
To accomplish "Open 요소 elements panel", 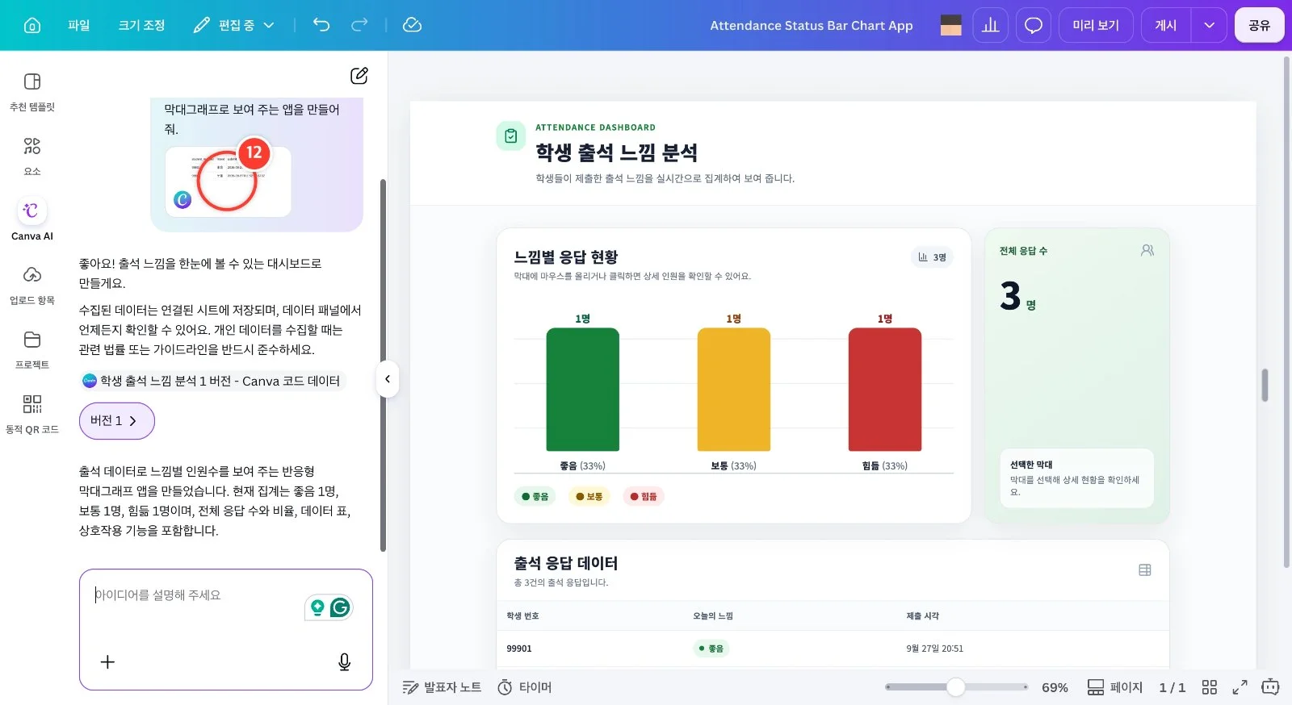I will [32, 156].
